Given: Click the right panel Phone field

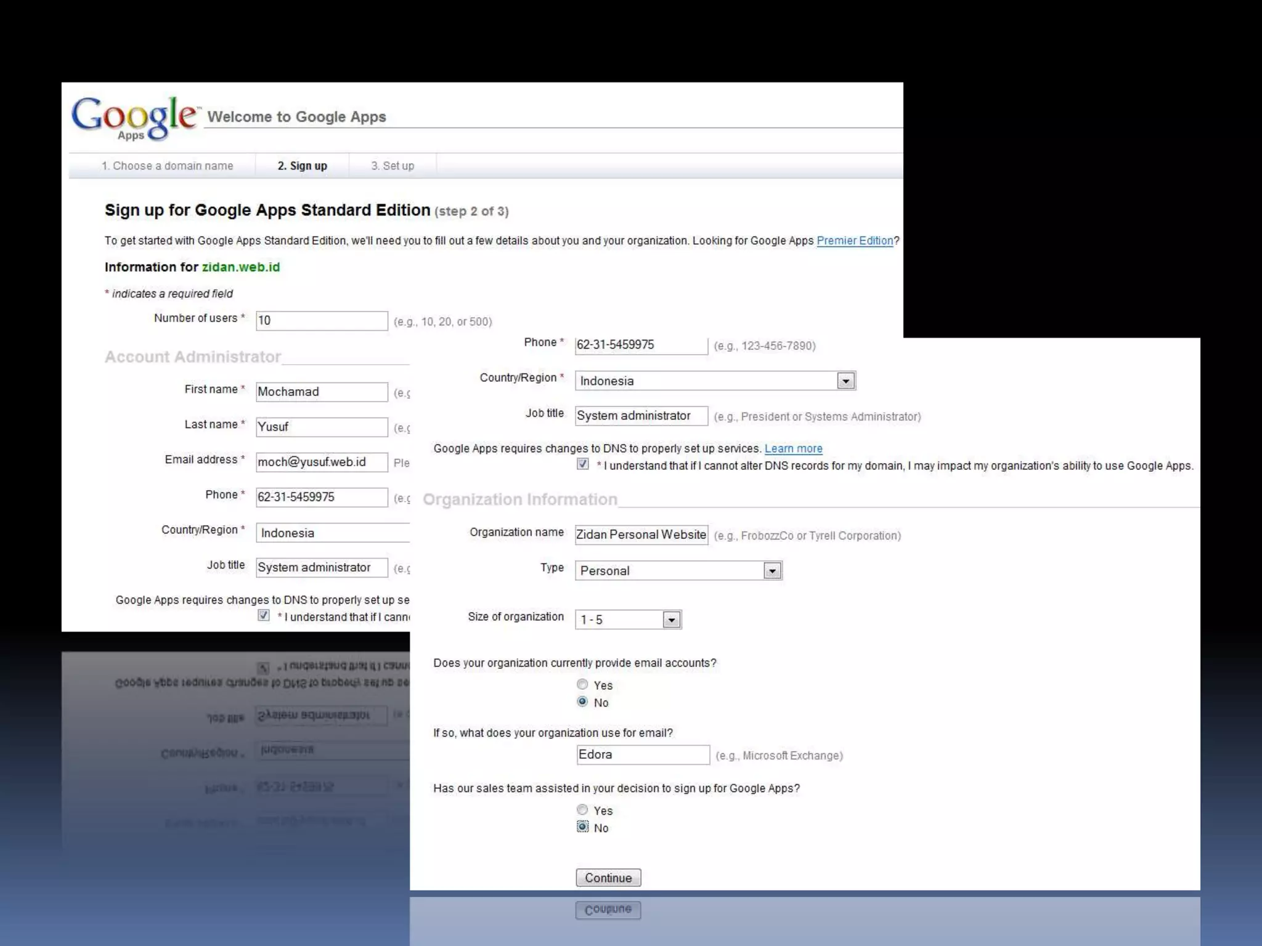Looking at the screenshot, I should tap(641, 345).
